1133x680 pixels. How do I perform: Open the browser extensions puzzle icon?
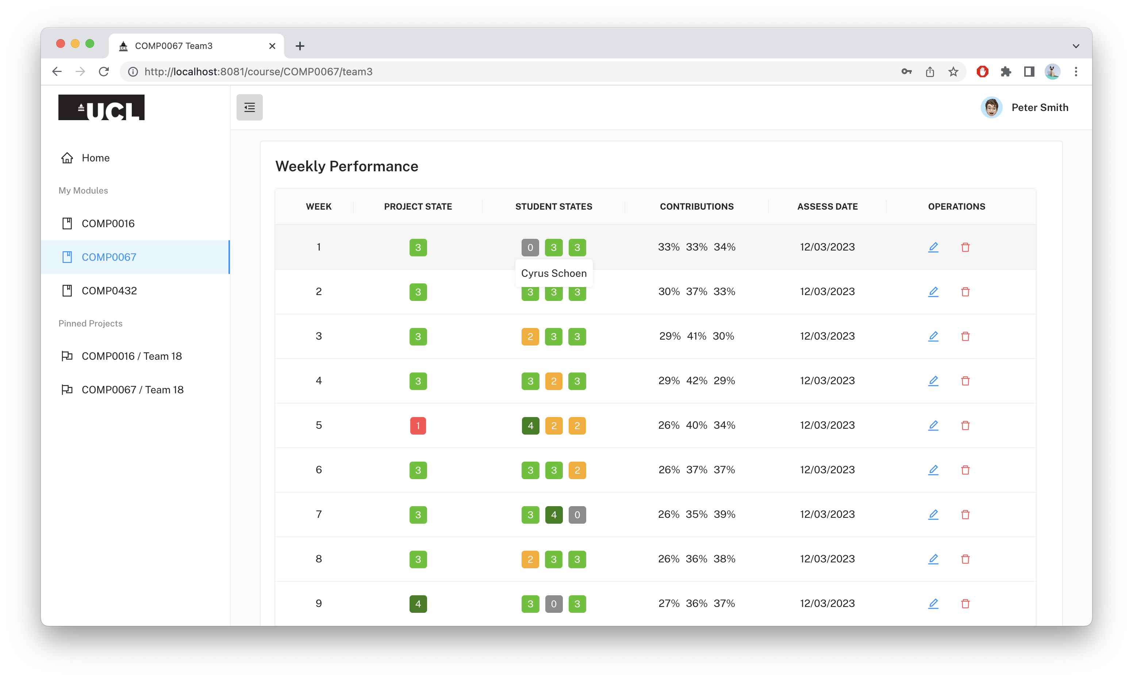click(1006, 72)
